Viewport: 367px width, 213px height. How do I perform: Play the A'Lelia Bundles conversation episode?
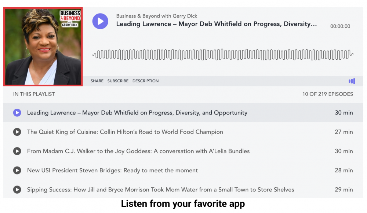(x=17, y=151)
